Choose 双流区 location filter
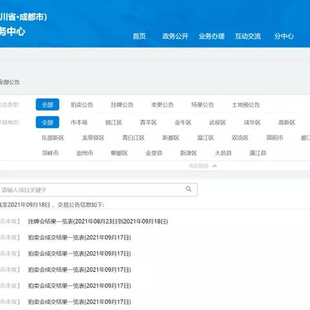Viewport: 310px width, 310px height. 240,138
